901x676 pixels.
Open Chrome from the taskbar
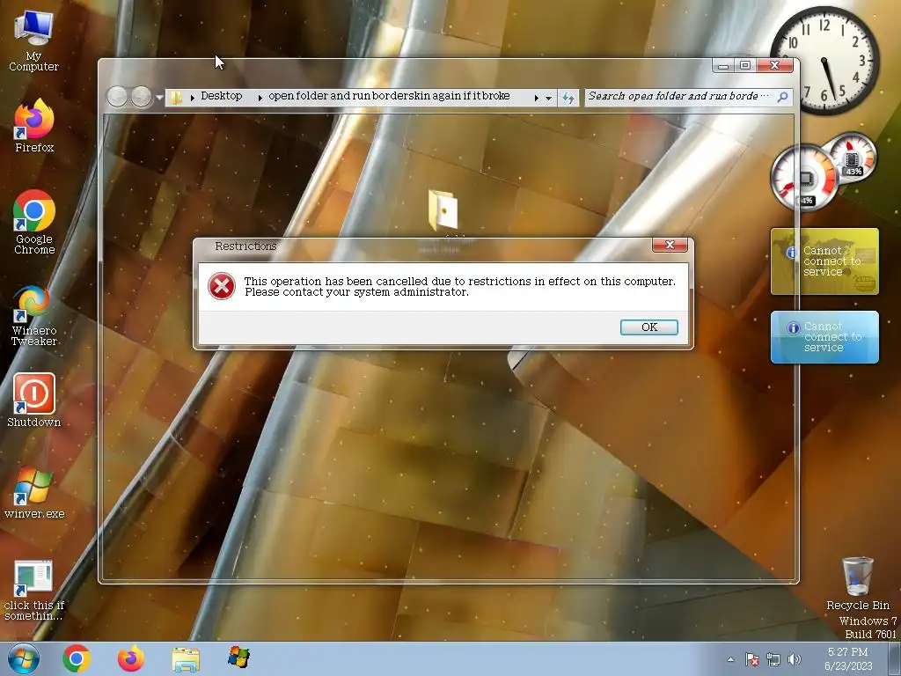(76, 658)
